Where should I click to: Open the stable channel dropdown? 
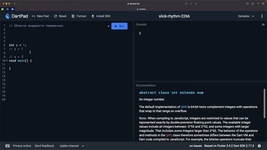[72, 146]
